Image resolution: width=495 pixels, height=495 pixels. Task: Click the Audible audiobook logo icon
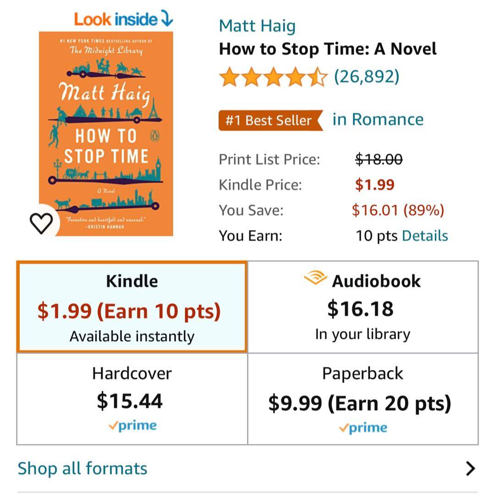(315, 278)
